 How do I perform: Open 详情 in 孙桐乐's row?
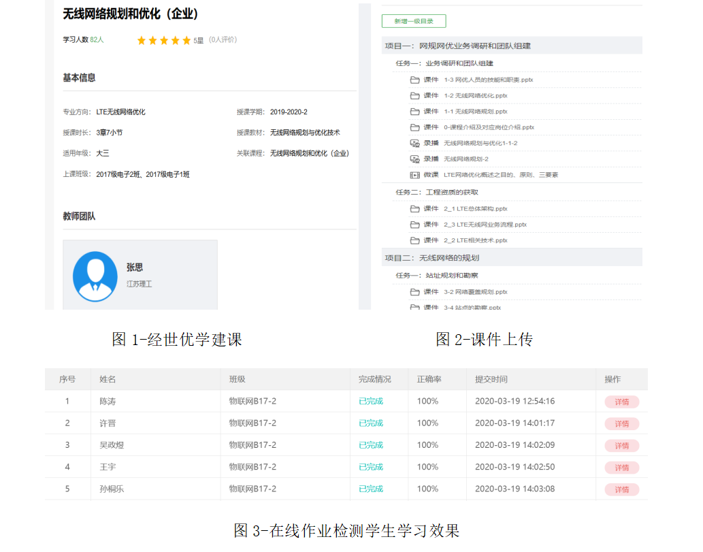(621, 489)
